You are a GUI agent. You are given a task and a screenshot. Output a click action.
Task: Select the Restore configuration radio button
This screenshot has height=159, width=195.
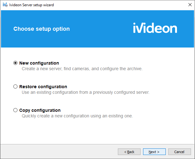coord(15,87)
